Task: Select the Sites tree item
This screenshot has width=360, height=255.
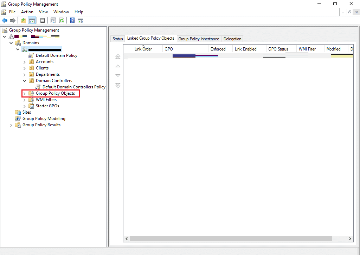Action: 27,112
